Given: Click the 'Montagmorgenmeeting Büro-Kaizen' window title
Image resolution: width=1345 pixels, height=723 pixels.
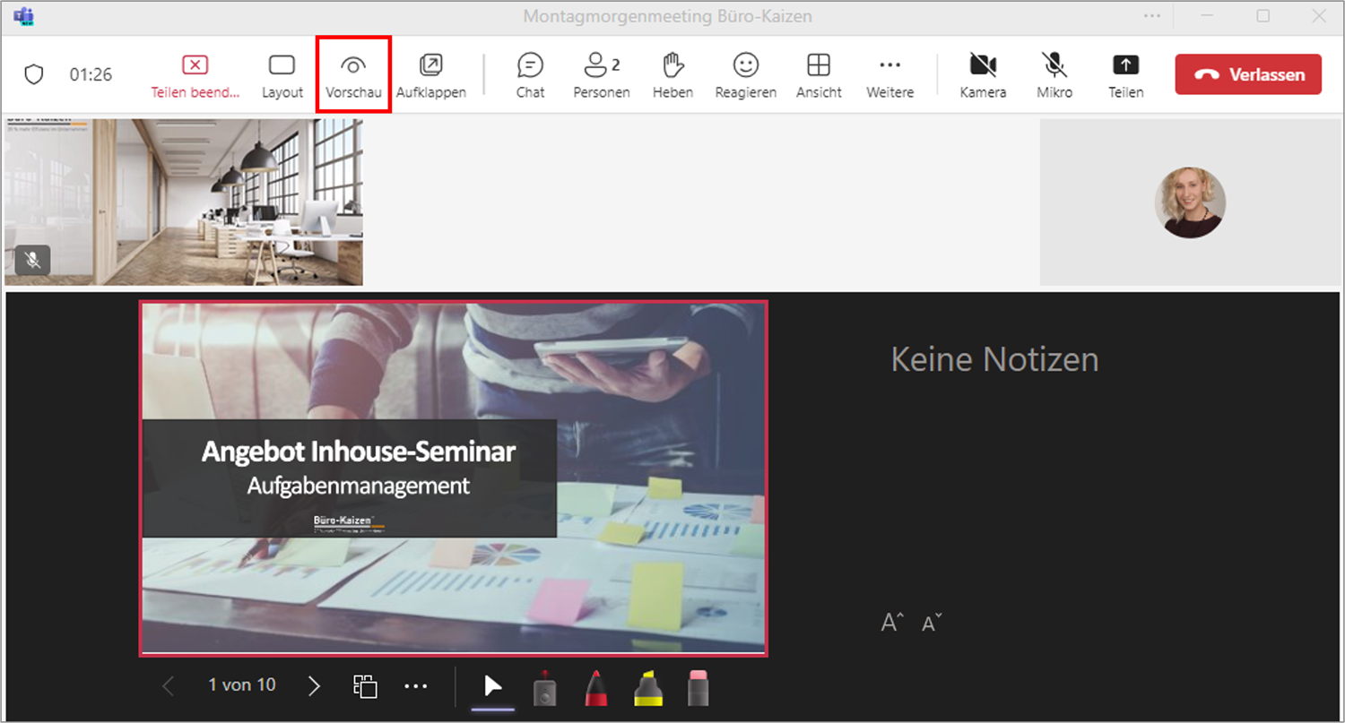Looking at the screenshot, I should pyautogui.click(x=668, y=16).
